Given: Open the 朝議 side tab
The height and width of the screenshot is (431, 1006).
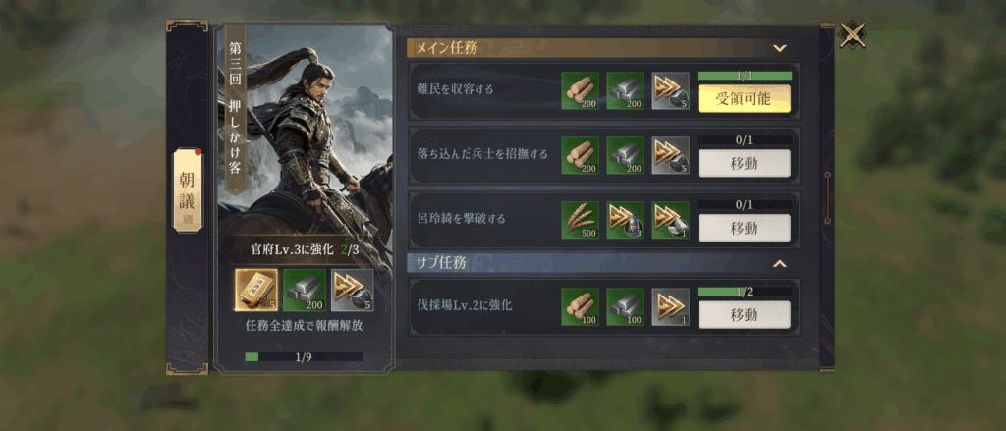Looking at the screenshot, I should click(x=187, y=190).
